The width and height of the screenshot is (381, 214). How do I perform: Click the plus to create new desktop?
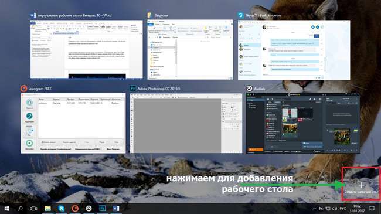coord(361,185)
